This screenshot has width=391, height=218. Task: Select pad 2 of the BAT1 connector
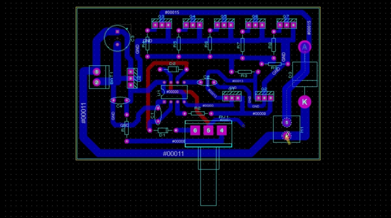coord(96,82)
